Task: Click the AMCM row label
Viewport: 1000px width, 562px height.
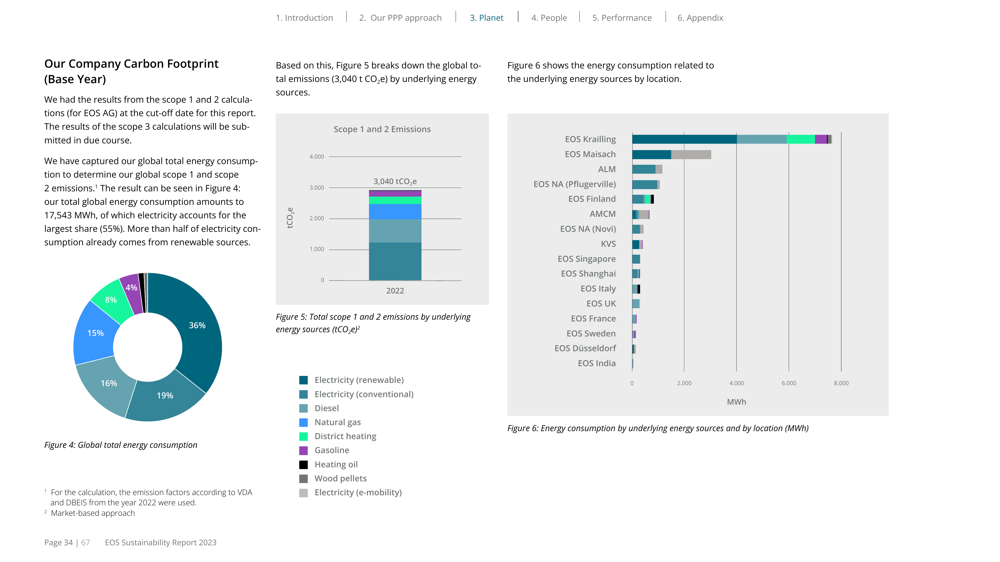Action: [602, 214]
